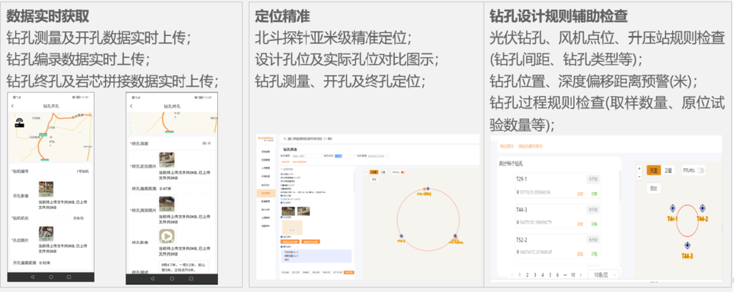Image resolution: width=734 pixels, height=292 pixels.
Task: Open the 钻孔状态 dropdown in the filter panel
Action: [x=345, y=156]
